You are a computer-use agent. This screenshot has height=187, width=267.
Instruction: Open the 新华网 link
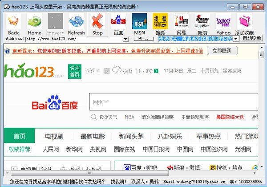click(x=74, y=149)
